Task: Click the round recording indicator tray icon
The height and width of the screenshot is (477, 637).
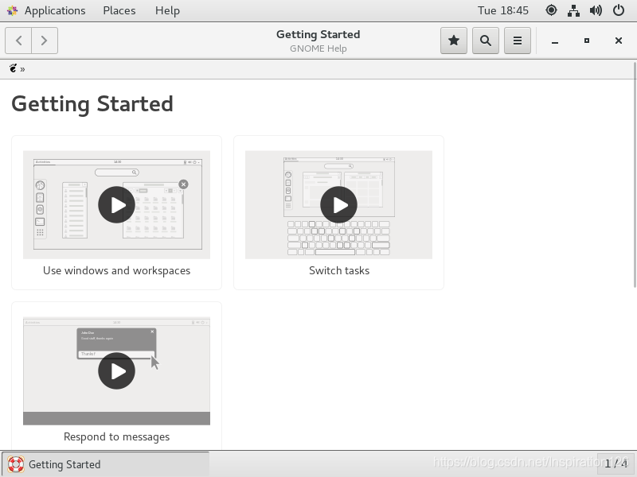Action: [x=551, y=10]
